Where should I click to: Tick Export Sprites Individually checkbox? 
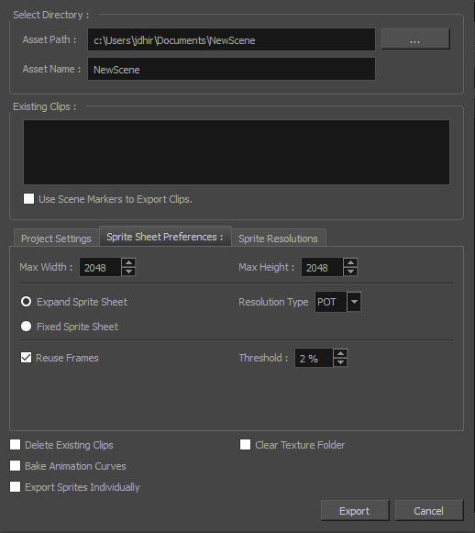pyautogui.click(x=16, y=487)
